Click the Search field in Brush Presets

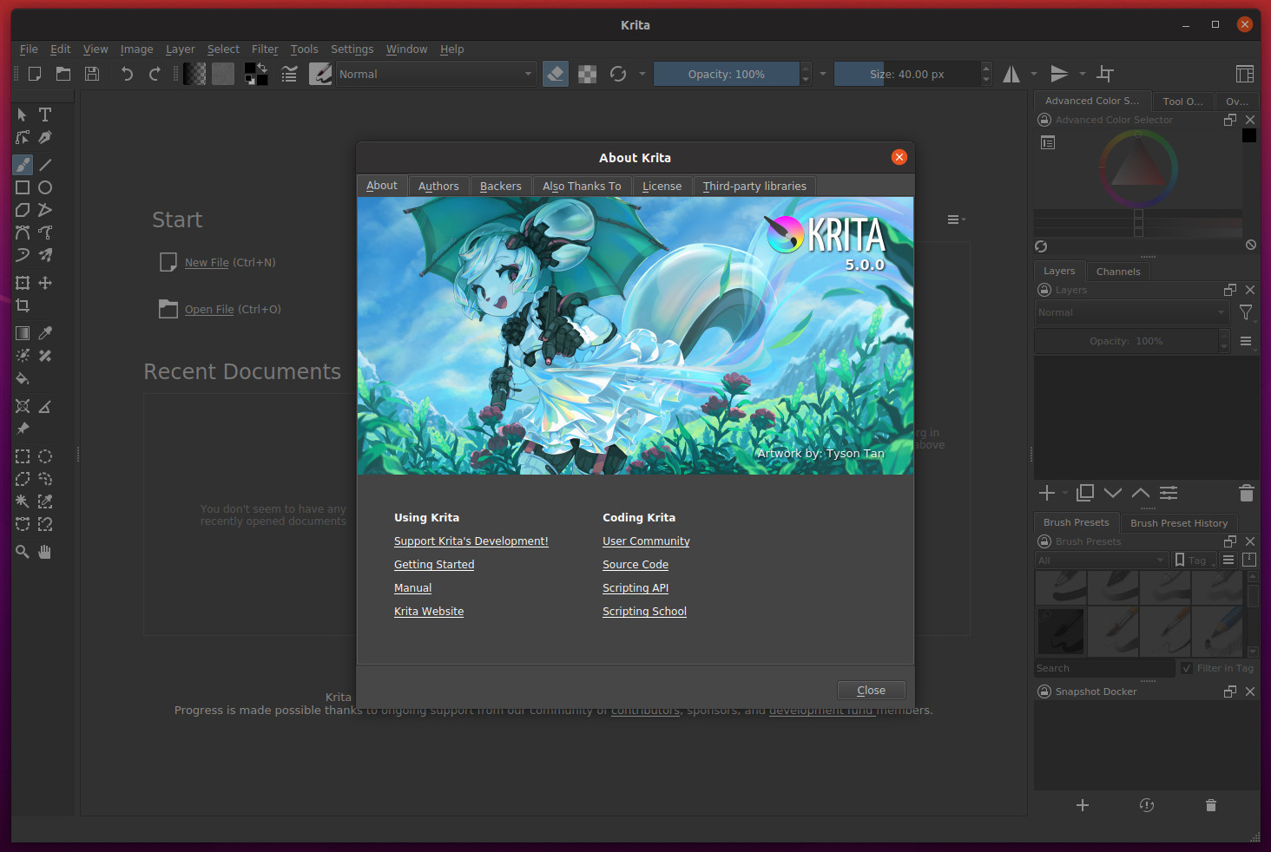click(1103, 668)
